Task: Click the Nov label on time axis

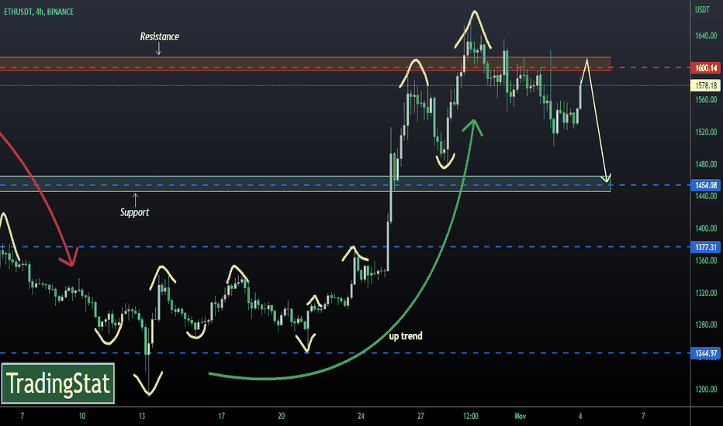Action: pyautogui.click(x=520, y=416)
